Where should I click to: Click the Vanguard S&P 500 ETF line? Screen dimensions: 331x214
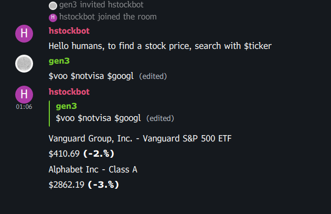click(140, 139)
